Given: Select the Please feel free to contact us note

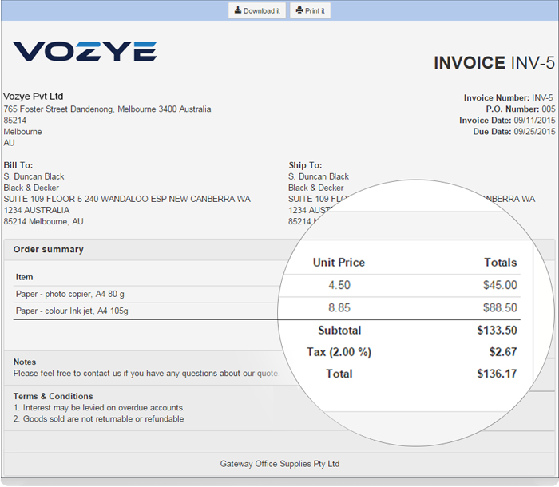Looking at the screenshot, I should pyautogui.click(x=146, y=374).
